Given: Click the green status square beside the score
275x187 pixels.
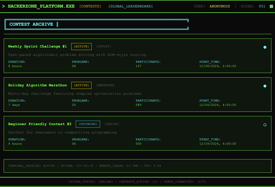Looking at the screenshot, I should 271,6.
